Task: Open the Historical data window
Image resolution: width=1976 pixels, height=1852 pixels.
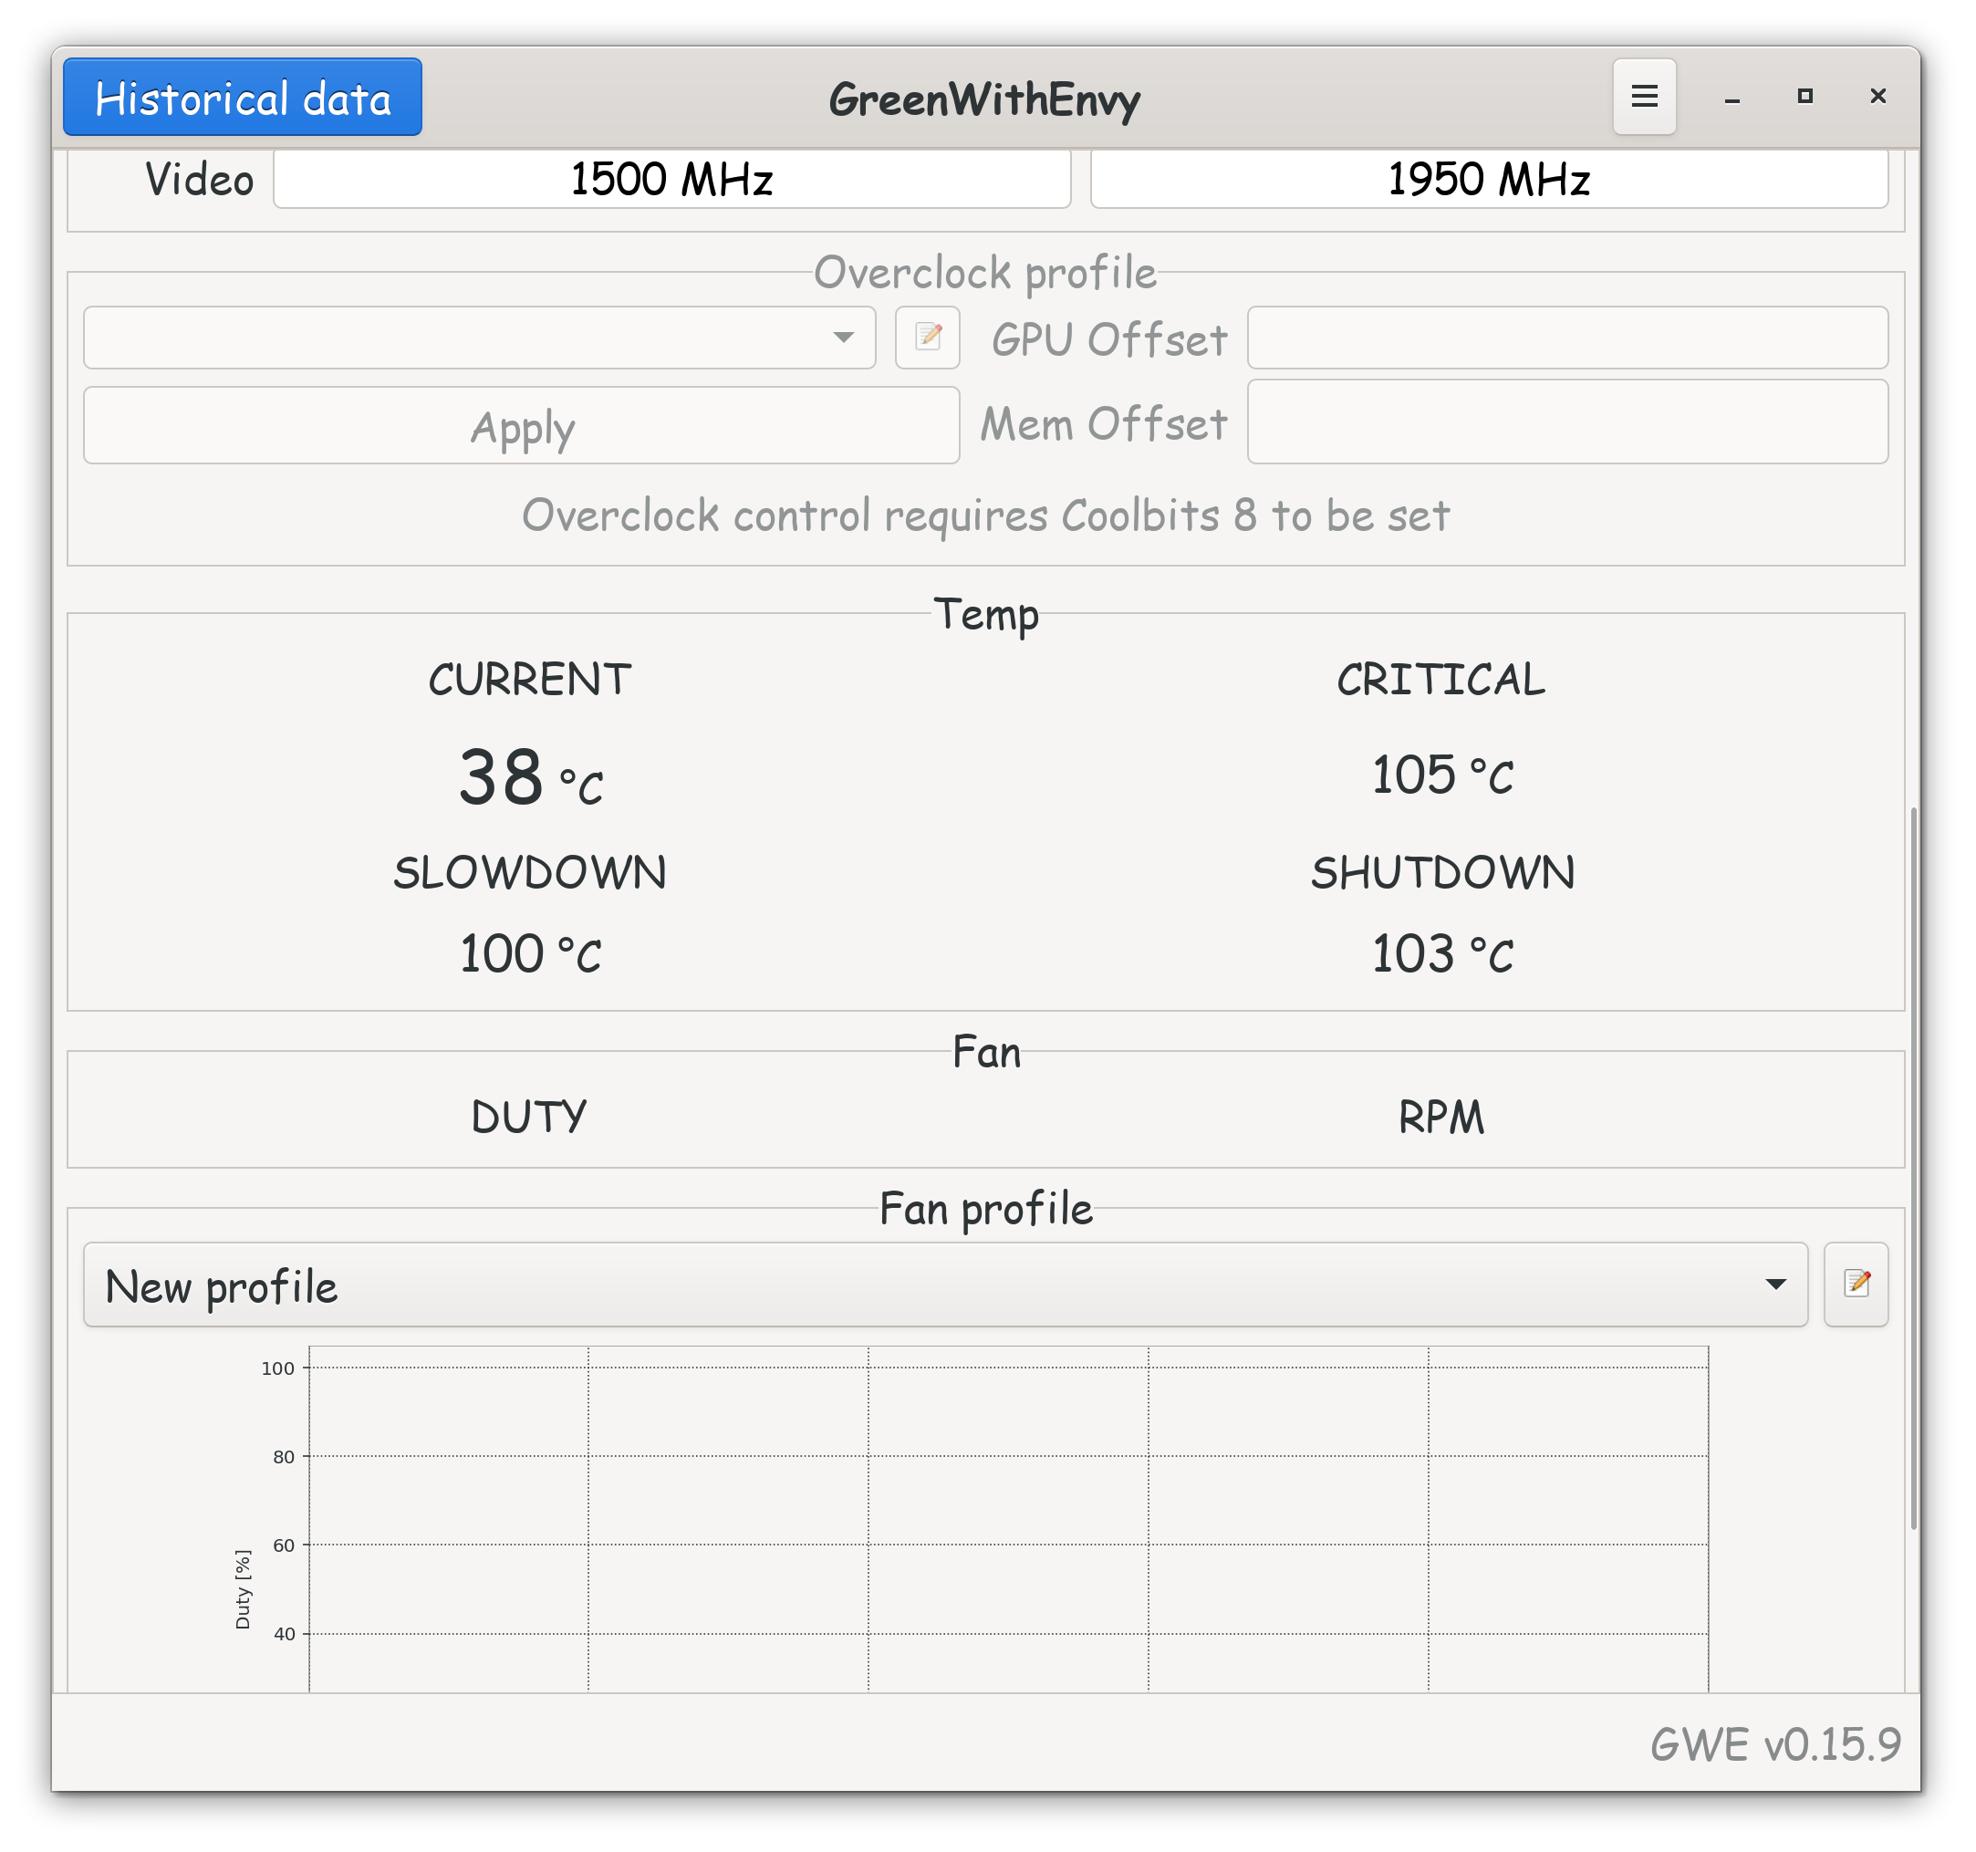Action: coord(243,98)
